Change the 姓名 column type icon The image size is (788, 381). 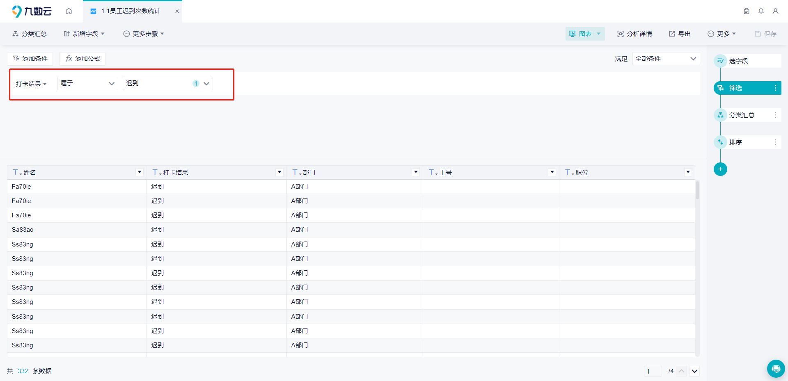point(17,172)
